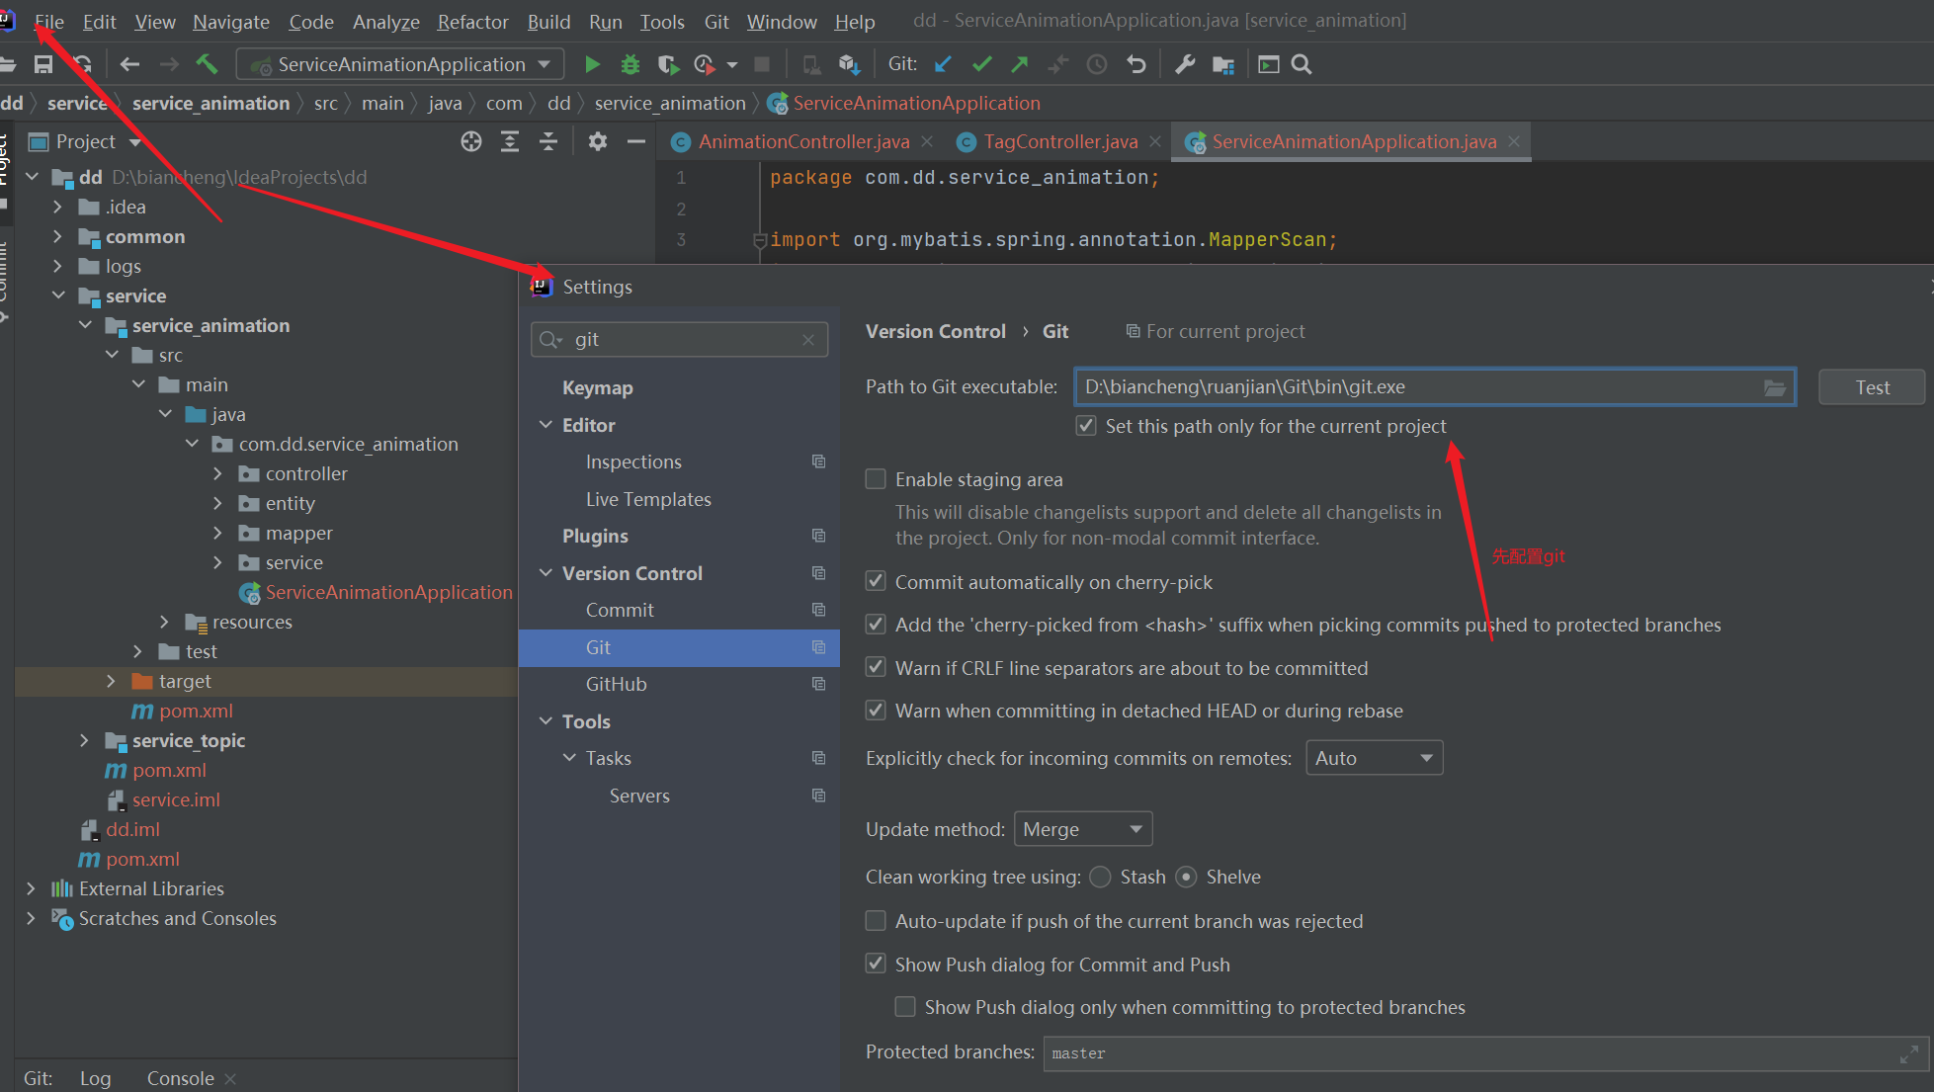Open Search Everywhere magnifier icon
1934x1092 pixels.
tap(1303, 65)
